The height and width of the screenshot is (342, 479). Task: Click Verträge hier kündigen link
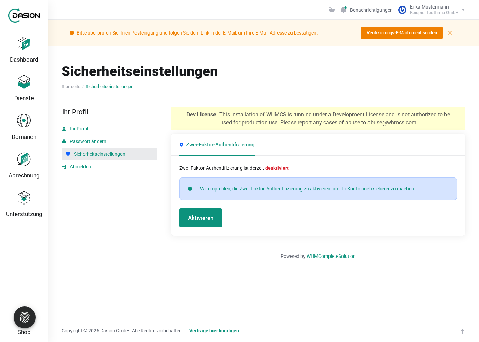[214, 331]
